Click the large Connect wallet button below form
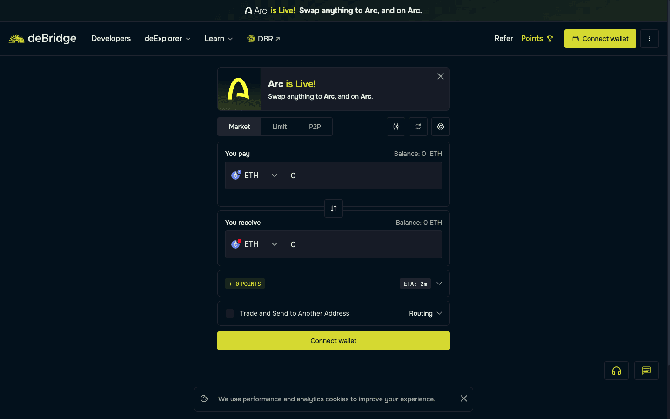The height and width of the screenshot is (419, 670). [334, 341]
